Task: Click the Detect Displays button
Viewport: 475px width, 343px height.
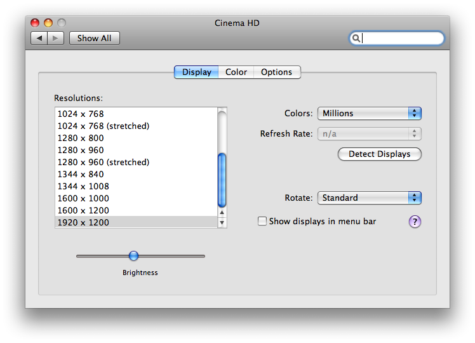Action: tap(380, 154)
